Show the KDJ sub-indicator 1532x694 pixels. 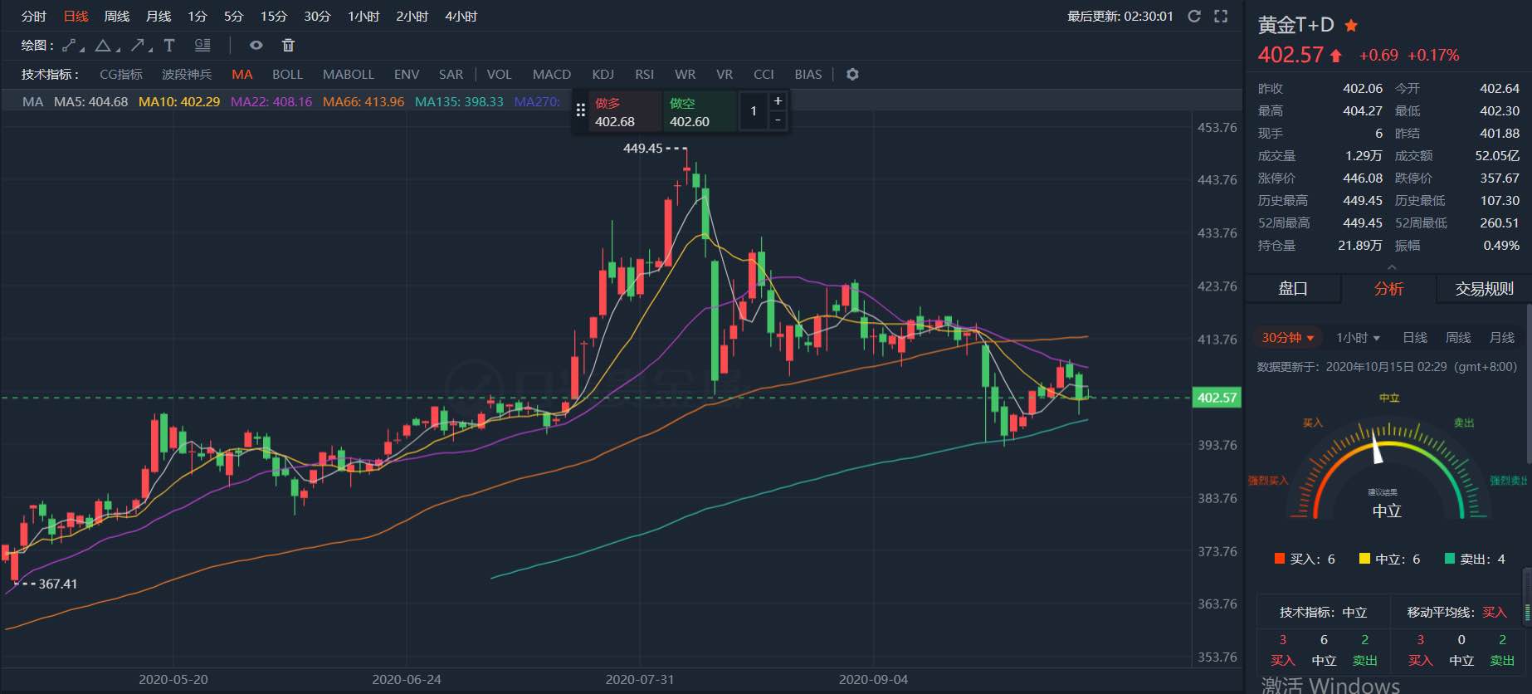pos(603,75)
